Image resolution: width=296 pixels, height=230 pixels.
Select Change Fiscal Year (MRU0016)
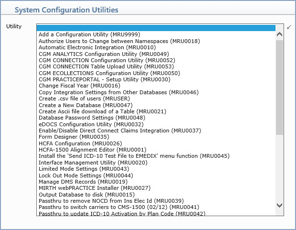click(x=156, y=86)
